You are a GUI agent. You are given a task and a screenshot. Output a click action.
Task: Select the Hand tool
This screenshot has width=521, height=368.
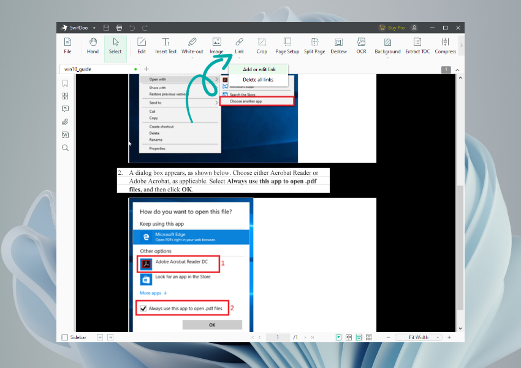(x=93, y=45)
